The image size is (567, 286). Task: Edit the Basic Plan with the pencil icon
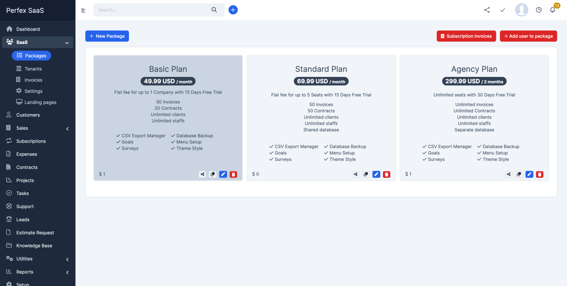tap(223, 174)
